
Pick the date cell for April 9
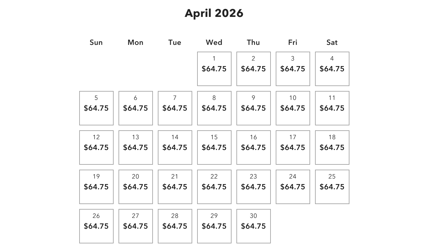coord(253,108)
